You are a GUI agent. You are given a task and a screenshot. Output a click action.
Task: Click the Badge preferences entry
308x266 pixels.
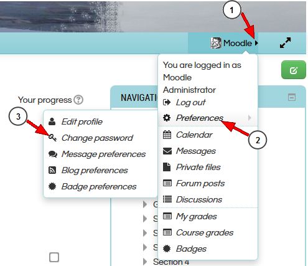(x=100, y=186)
